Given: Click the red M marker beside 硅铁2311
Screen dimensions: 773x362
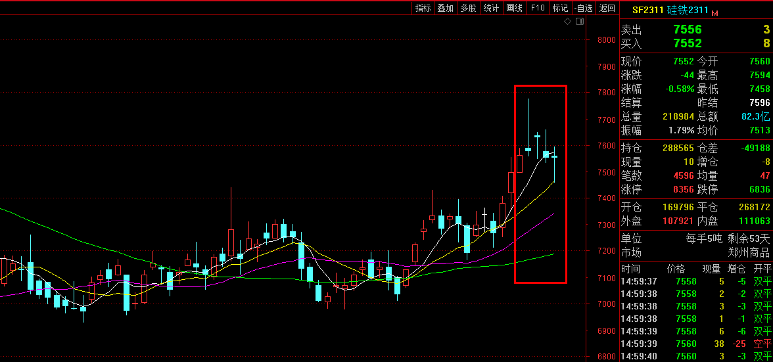Looking at the screenshot, I should pos(714,12).
